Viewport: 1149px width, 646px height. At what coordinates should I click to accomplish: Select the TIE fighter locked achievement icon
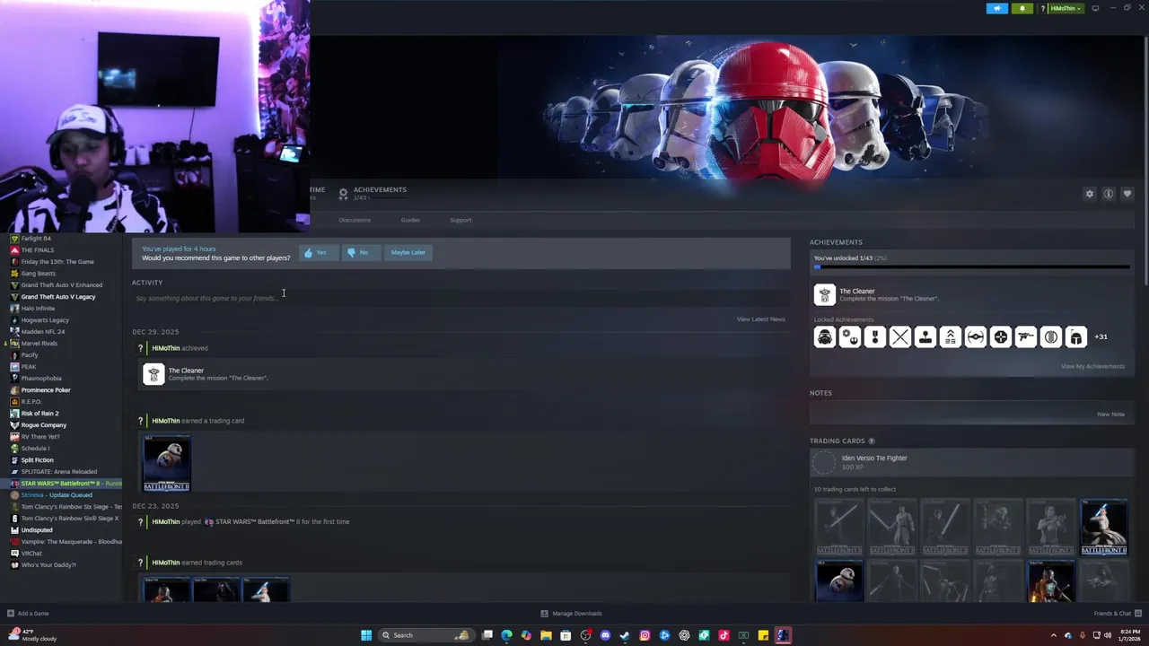(x=975, y=337)
